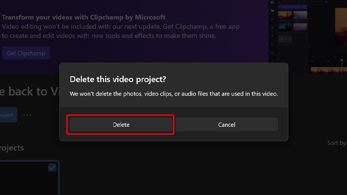Select the purple sky clip thumbnail
The image size is (347, 195).
pos(300,27)
